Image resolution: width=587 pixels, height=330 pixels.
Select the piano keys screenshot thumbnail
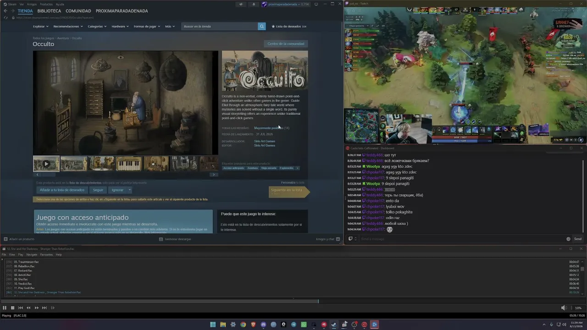[x=129, y=164]
